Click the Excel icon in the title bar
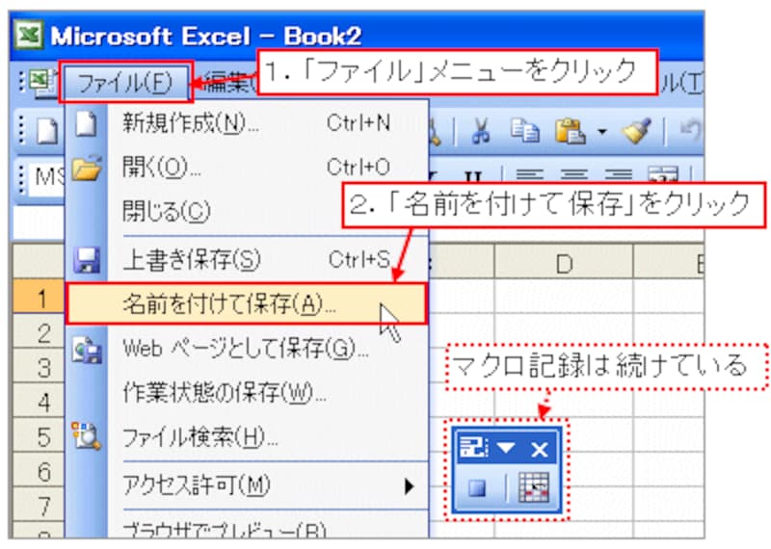The width and height of the screenshot is (771, 549). [29, 35]
